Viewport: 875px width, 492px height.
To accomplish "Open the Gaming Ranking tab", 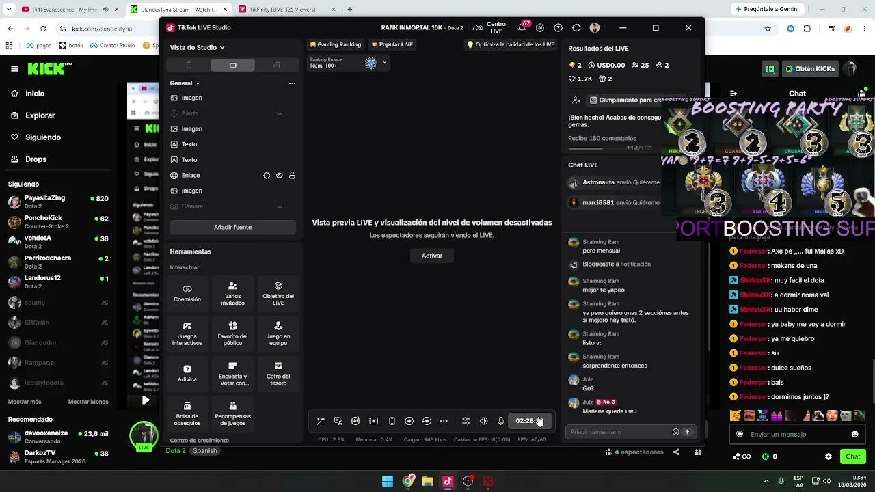I will [336, 44].
